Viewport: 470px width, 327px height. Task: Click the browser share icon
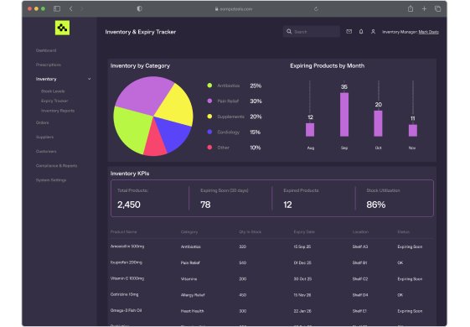(411, 8)
